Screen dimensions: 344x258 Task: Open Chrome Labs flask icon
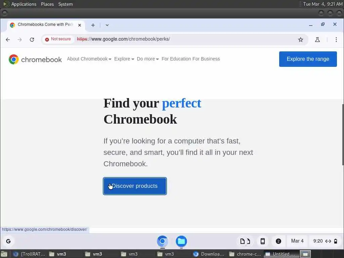pos(317,40)
